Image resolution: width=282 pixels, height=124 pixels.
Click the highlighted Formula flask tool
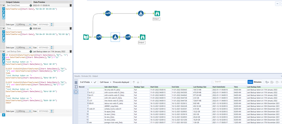click(x=115, y=37)
